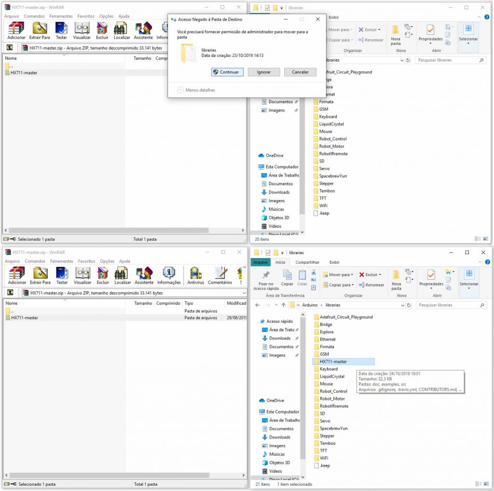Sort by the Modificado column header in WinRAR

click(x=236, y=303)
